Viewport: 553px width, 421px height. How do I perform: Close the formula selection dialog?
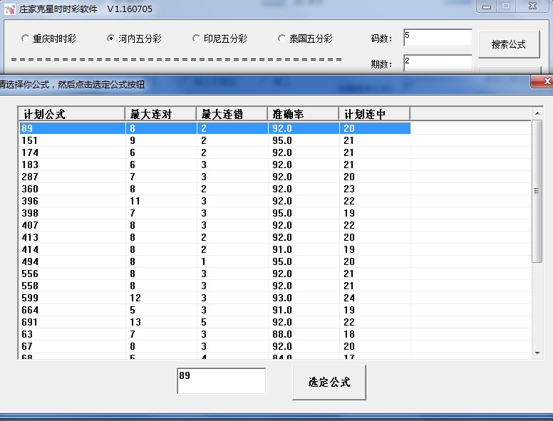(x=541, y=82)
